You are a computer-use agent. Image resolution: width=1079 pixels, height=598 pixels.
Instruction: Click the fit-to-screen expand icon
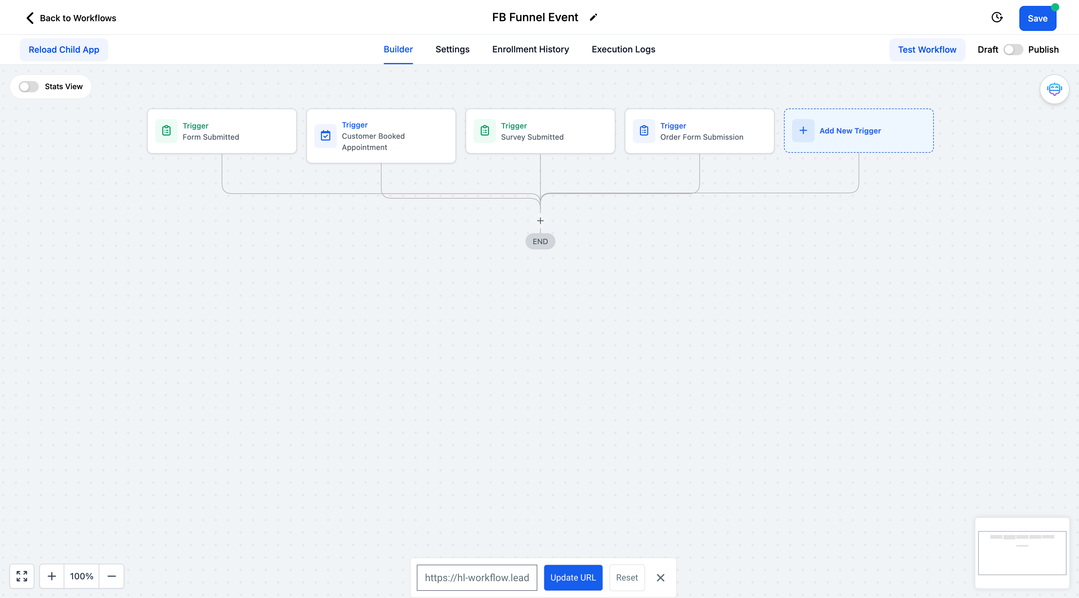(x=22, y=576)
